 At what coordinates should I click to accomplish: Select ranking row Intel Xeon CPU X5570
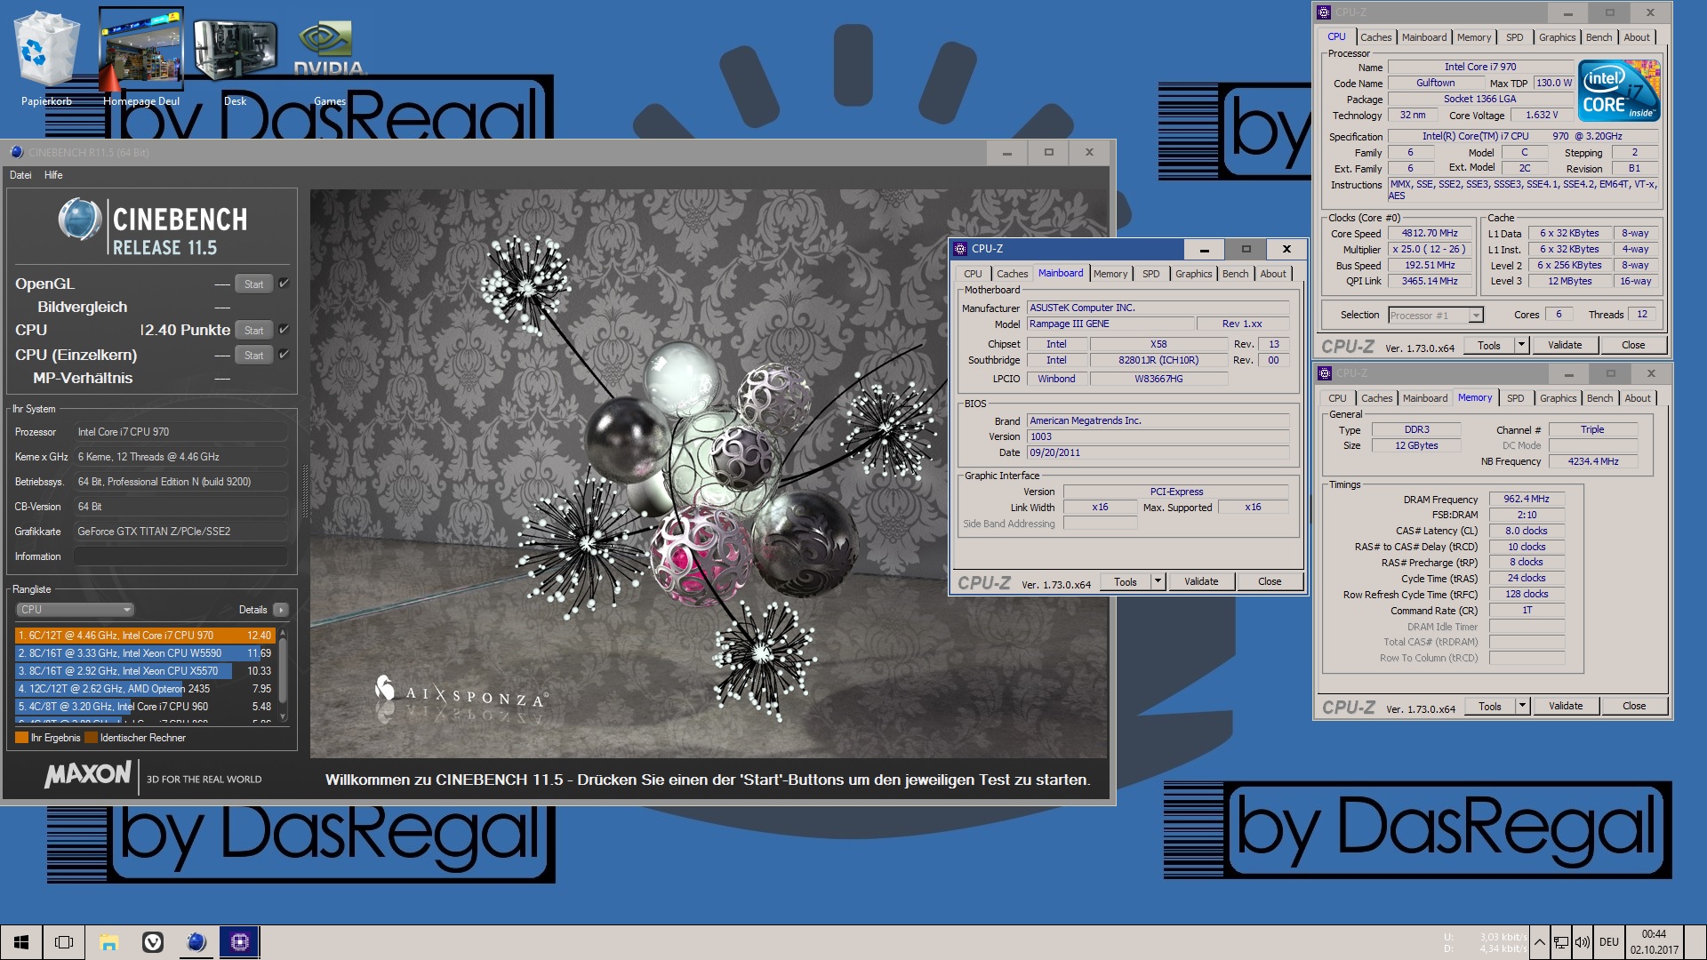click(x=145, y=671)
